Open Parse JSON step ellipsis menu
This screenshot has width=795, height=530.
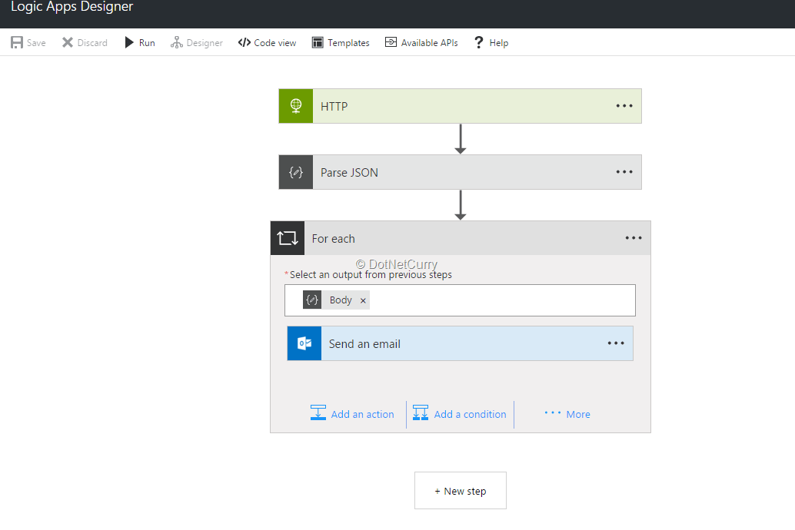[624, 172]
